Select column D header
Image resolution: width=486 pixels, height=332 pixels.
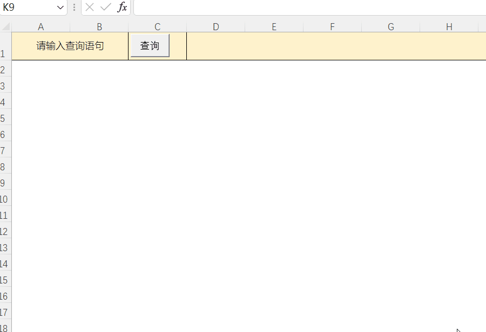[215, 27]
